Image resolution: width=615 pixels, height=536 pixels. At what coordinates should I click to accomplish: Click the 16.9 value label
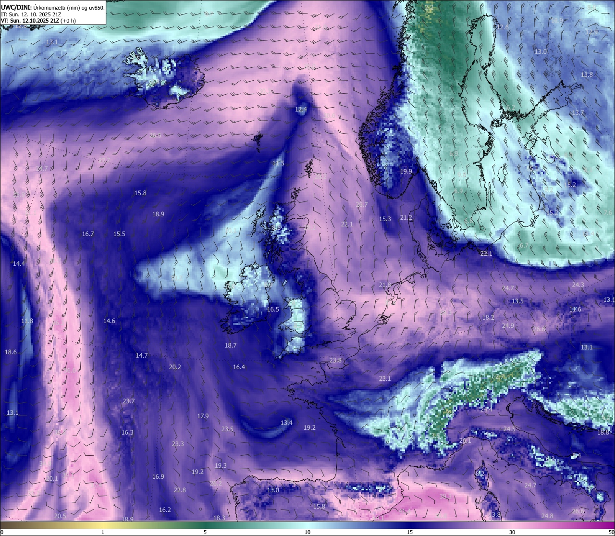tap(158, 477)
